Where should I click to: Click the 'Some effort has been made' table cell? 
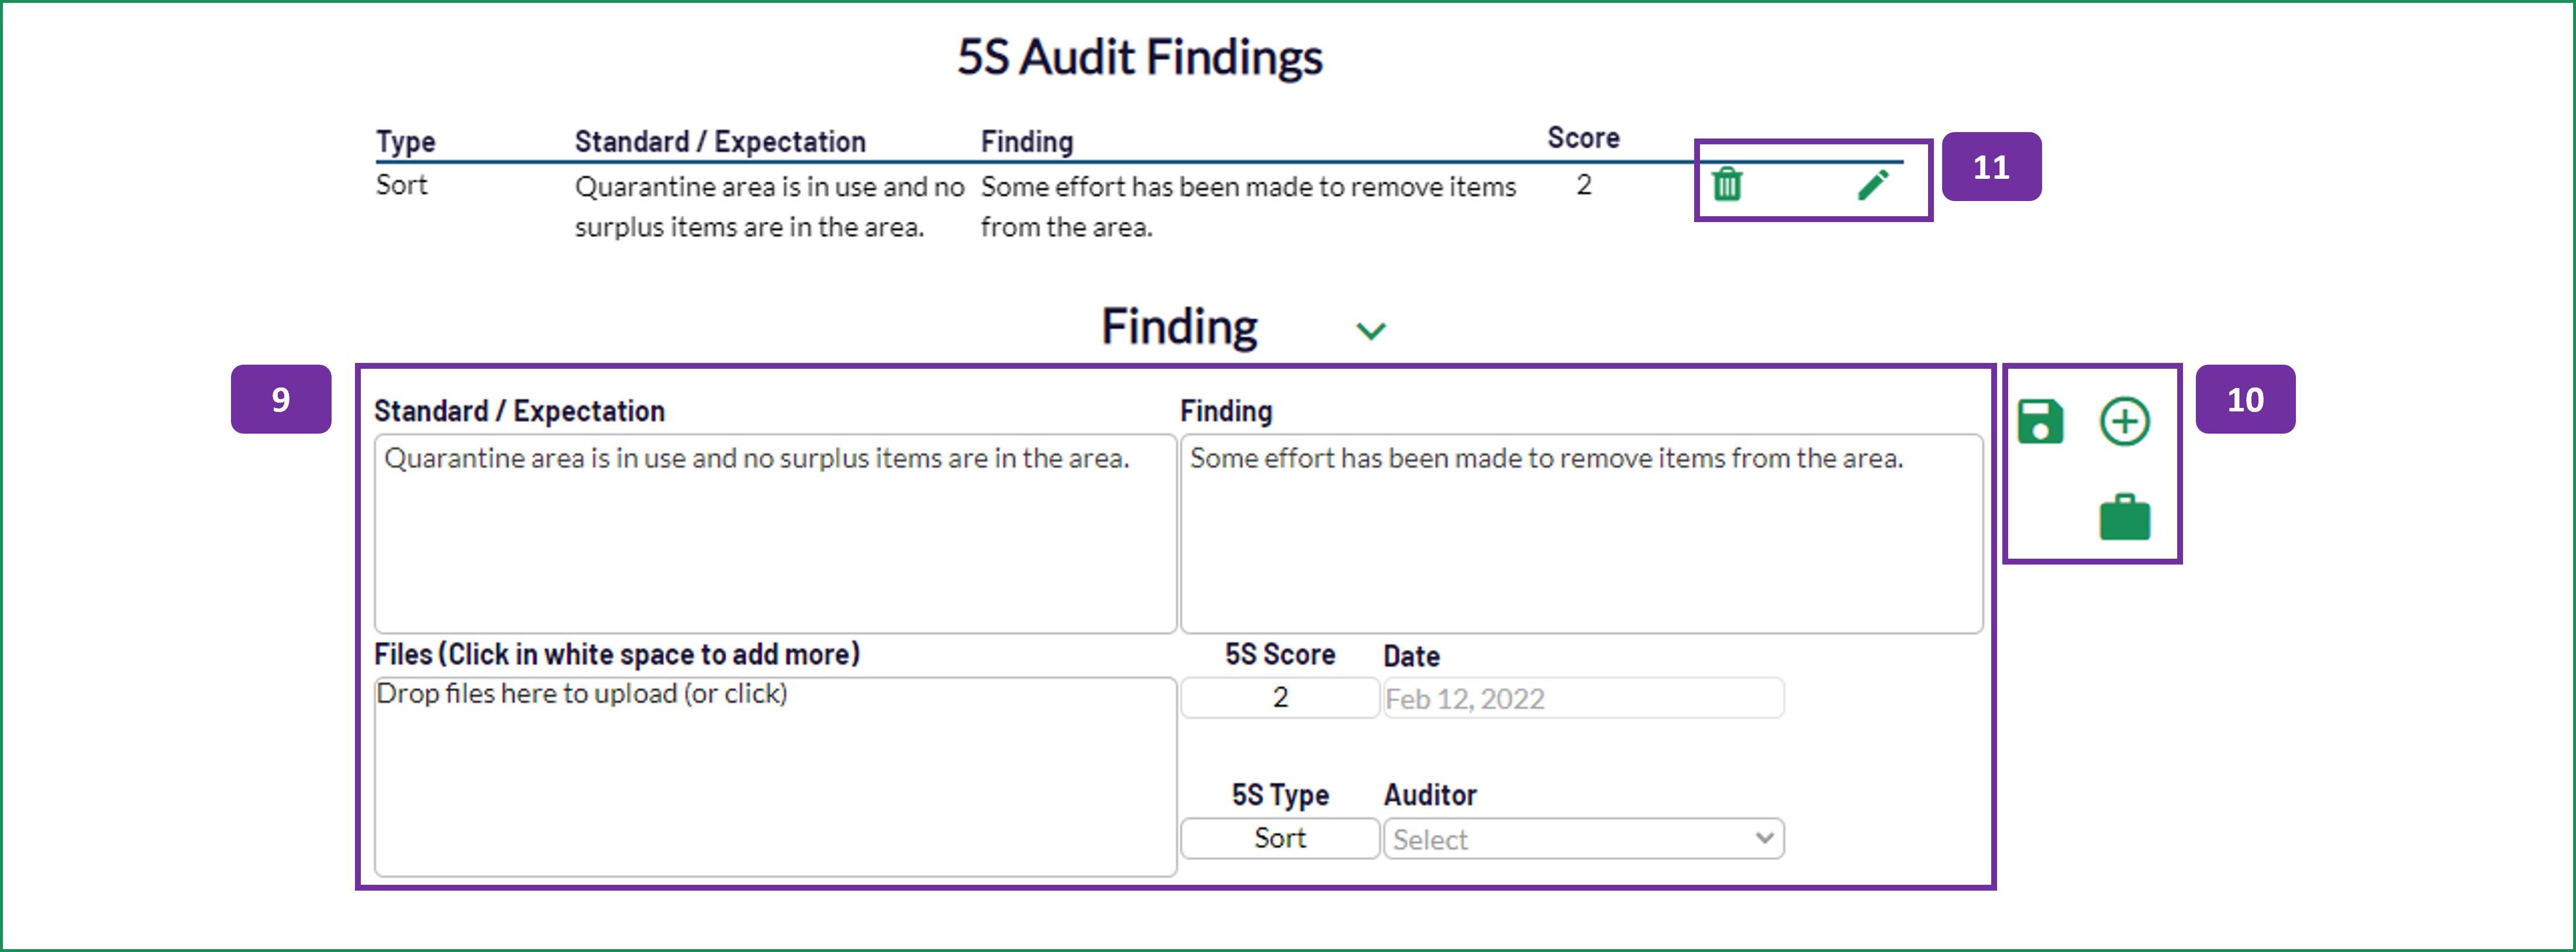[1248, 207]
